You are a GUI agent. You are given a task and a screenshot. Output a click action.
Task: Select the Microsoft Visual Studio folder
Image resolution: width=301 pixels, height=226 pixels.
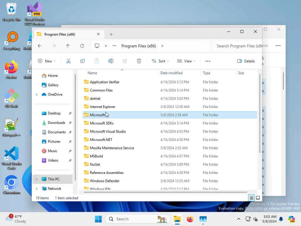pyautogui.click(x=170, y=132)
